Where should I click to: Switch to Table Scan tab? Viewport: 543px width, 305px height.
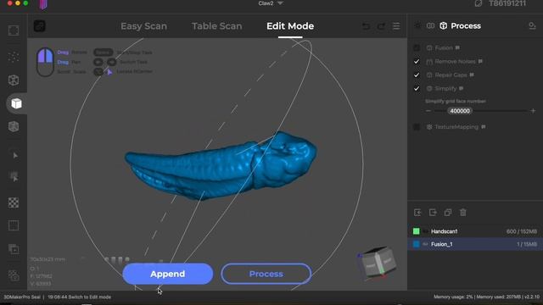pyautogui.click(x=217, y=26)
